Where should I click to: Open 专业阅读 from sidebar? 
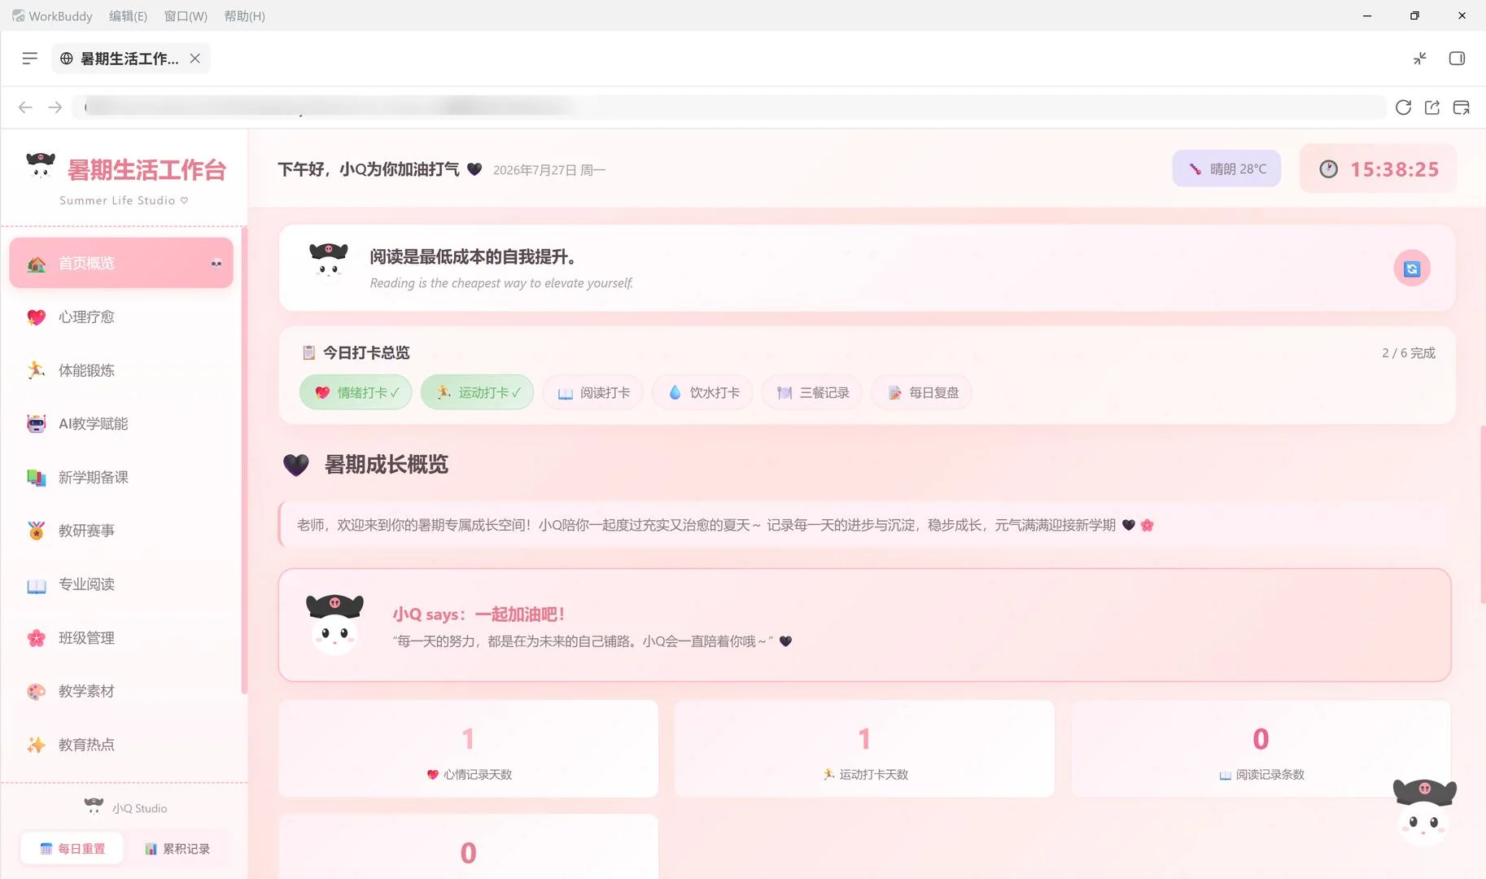[x=121, y=584]
